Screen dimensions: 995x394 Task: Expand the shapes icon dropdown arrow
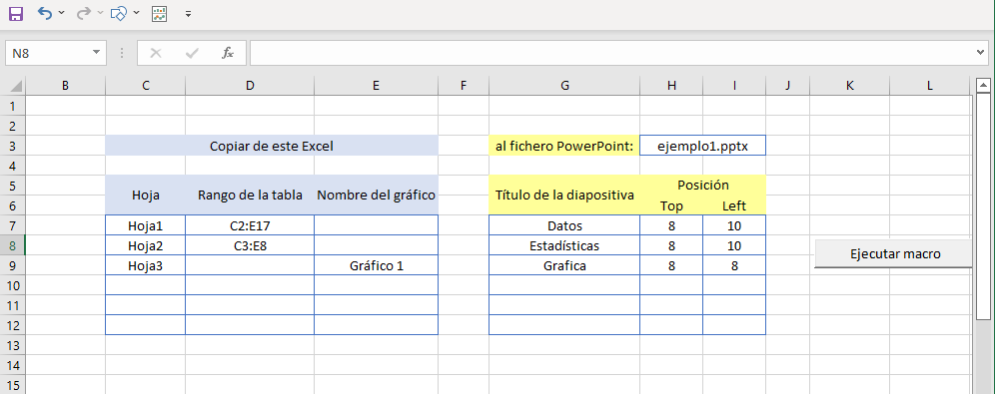pyautogui.click(x=136, y=13)
